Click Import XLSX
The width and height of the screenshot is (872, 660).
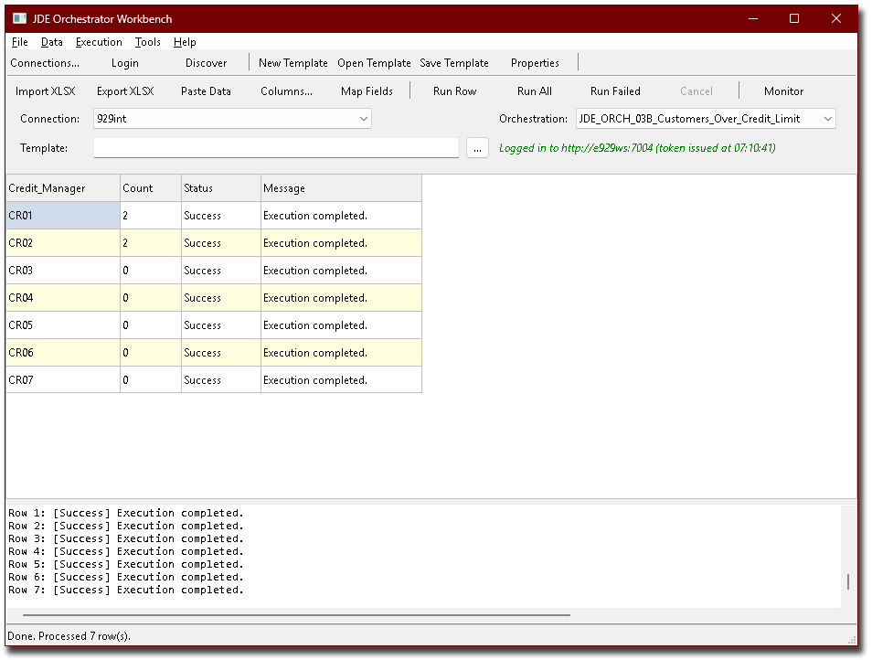click(45, 91)
